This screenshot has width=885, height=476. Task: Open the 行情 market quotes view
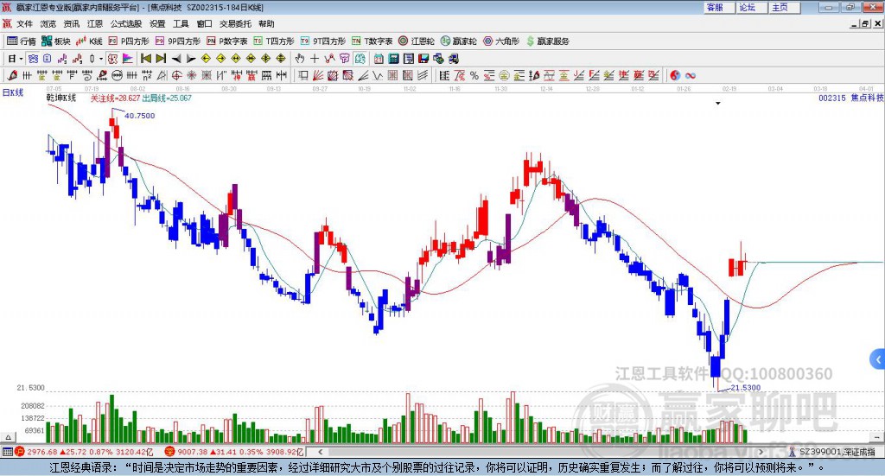(x=22, y=41)
